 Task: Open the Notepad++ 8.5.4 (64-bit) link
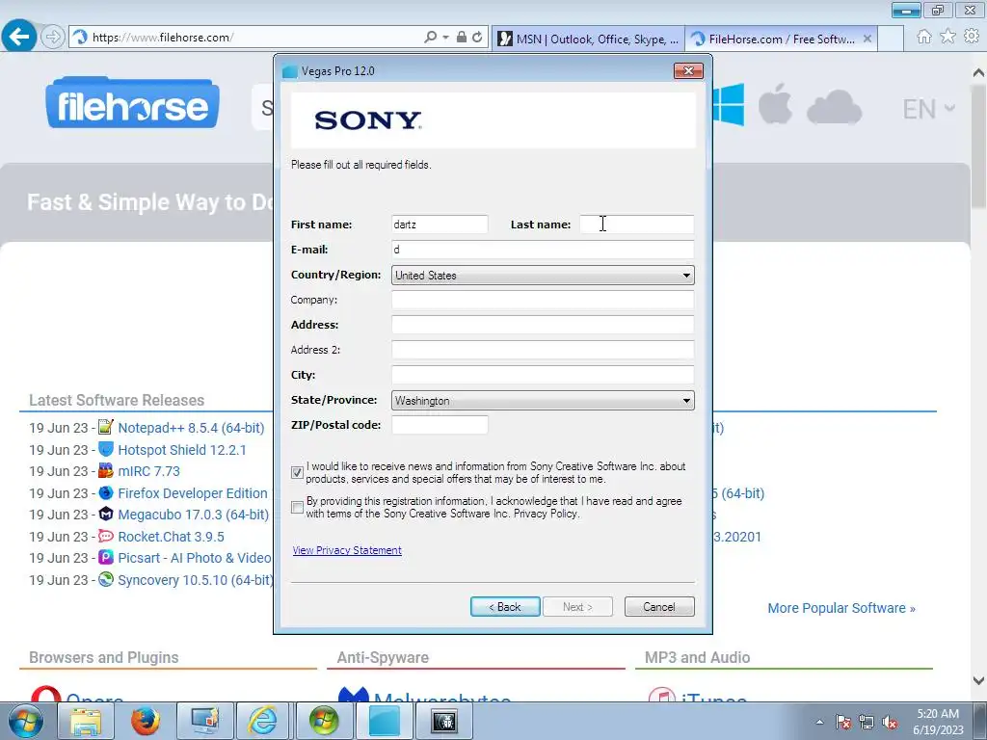(x=191, y=428)
